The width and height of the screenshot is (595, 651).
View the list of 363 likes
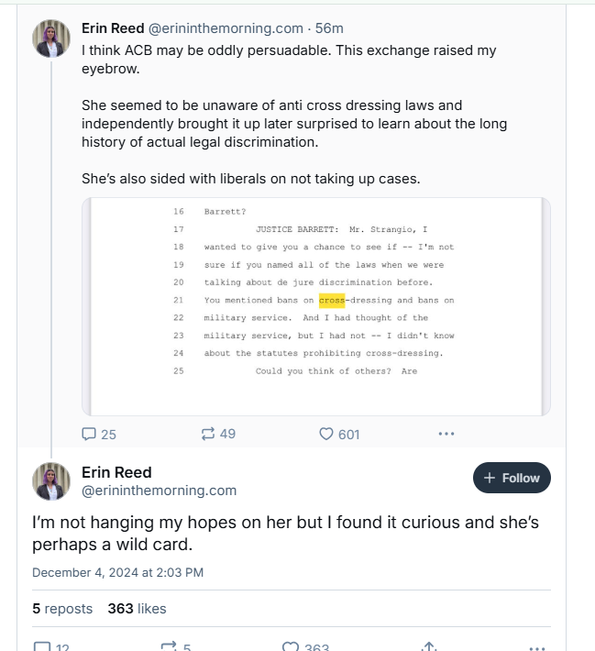tap(137, 608)
